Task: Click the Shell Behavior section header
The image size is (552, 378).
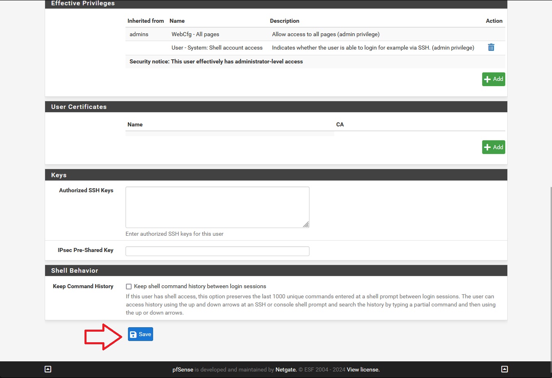Action: click(x=276, y=271)
